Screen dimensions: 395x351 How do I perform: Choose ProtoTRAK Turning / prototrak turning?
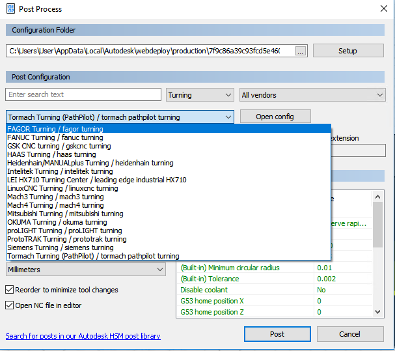pos(169,239)
